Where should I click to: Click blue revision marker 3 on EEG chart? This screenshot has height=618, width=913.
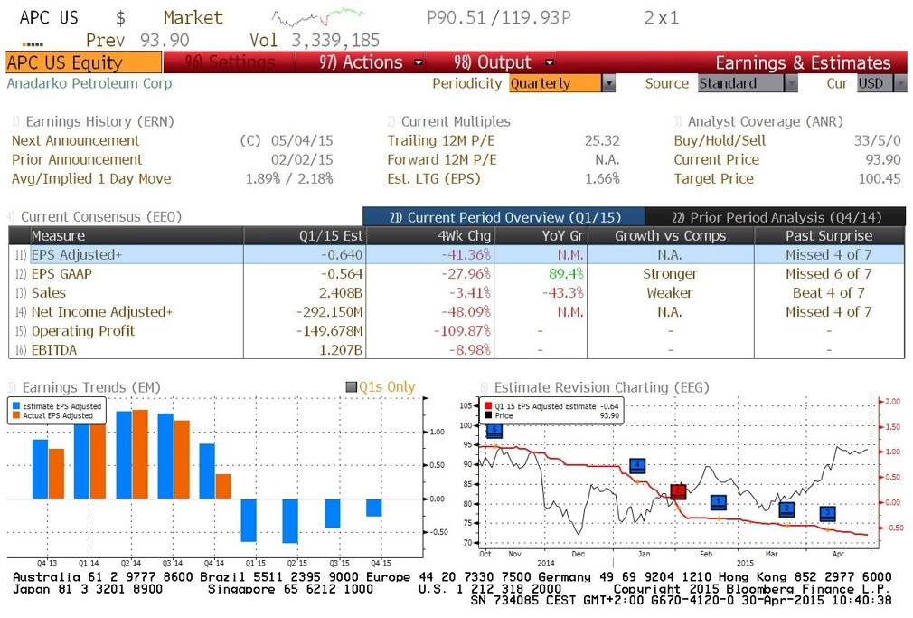pos(827,513)
